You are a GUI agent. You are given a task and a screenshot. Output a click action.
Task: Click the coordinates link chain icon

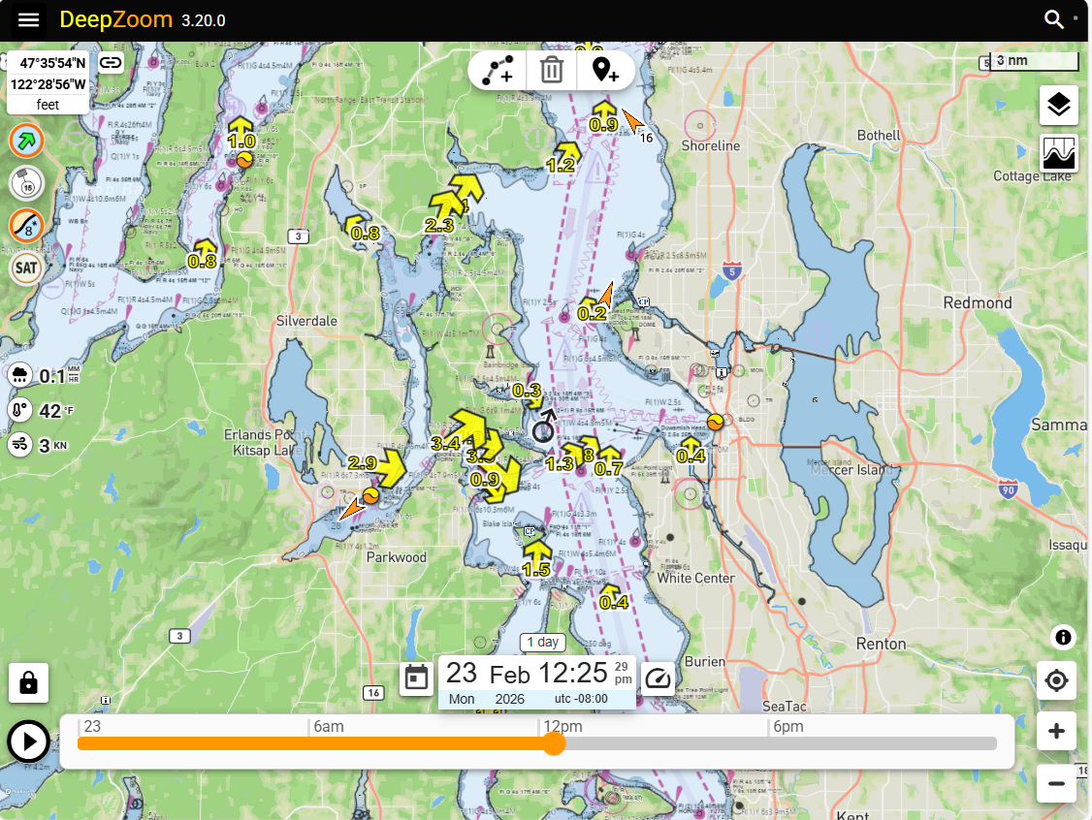[112, 63]
